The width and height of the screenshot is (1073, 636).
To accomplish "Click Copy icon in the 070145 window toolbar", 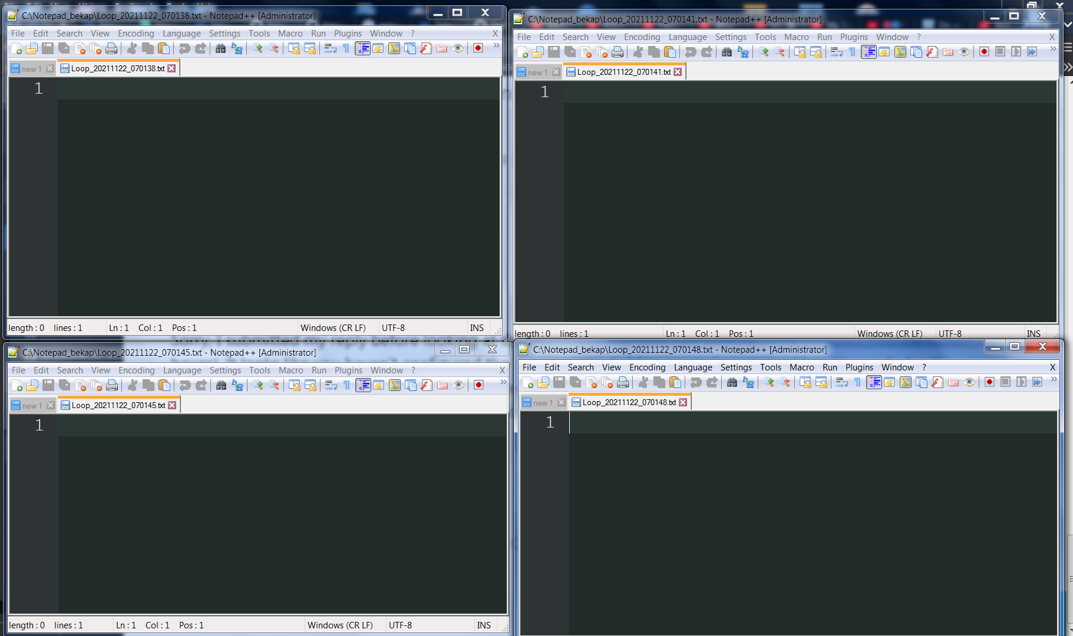I will point(148,385).
